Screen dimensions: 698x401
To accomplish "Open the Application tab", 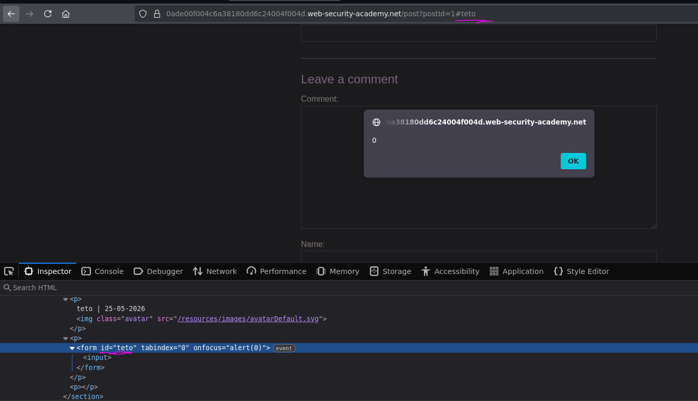I will coord(517,271).
